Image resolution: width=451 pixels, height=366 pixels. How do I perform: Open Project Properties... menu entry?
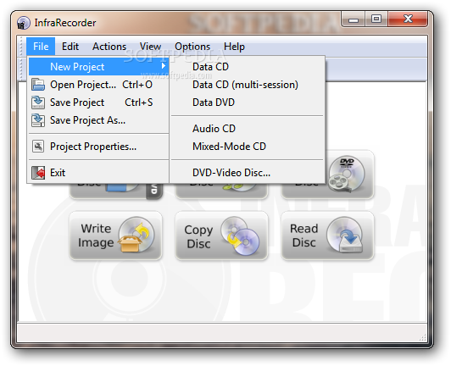(98, 147)
